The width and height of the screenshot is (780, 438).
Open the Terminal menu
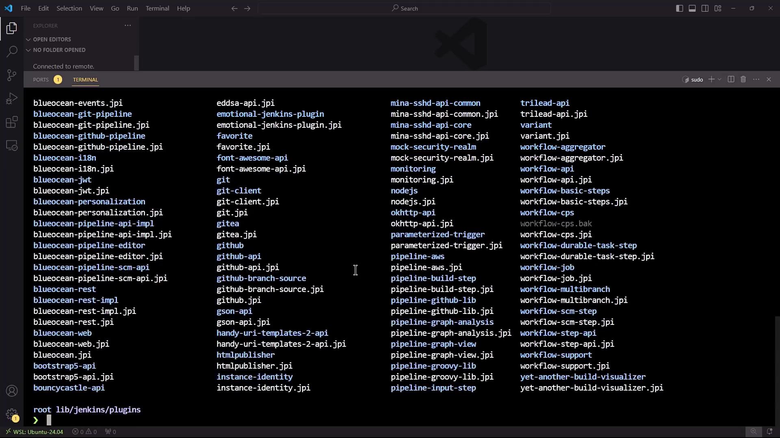tap(157, 9)
